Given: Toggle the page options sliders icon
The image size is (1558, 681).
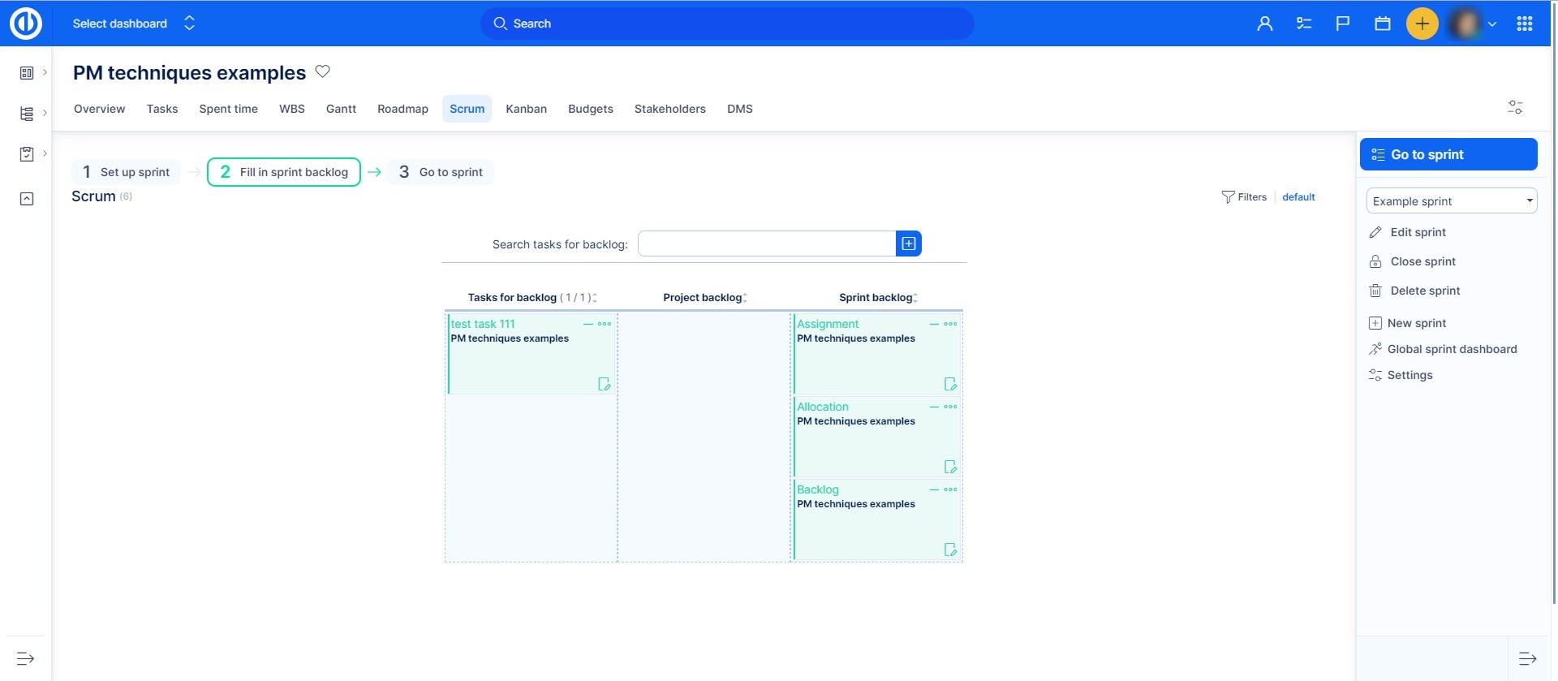Looking at the screenshot, I should point(1514,107).
